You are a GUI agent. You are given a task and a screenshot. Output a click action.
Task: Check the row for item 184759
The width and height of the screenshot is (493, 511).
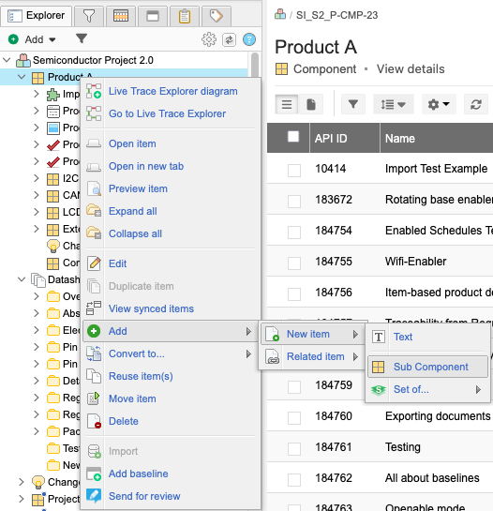point(294,387)
